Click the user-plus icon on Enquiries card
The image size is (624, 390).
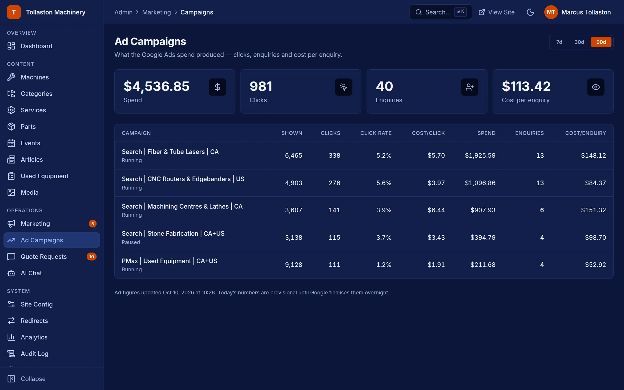[470, 87]
